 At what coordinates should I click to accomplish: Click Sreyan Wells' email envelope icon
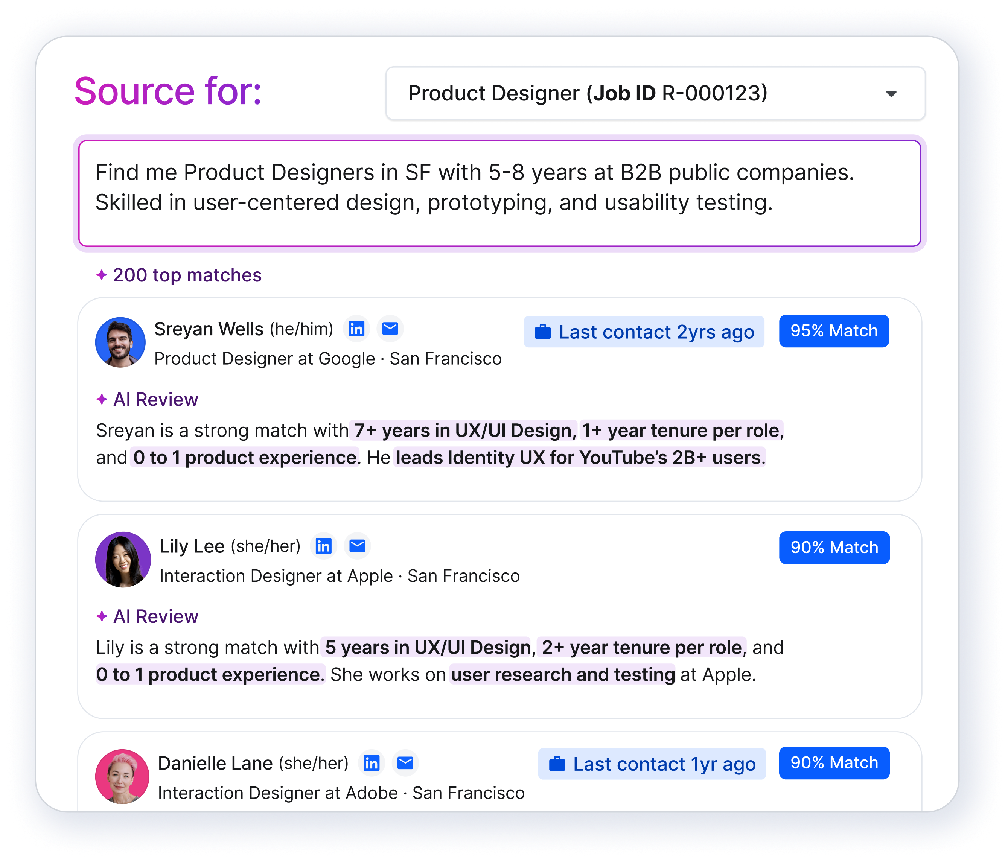(390, 329)
